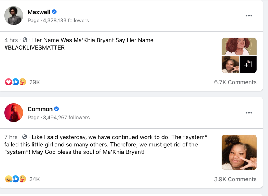Open 3.9K Comments on Common's post
The width and height of the screenshot is (268, 196).
[235, 179]
